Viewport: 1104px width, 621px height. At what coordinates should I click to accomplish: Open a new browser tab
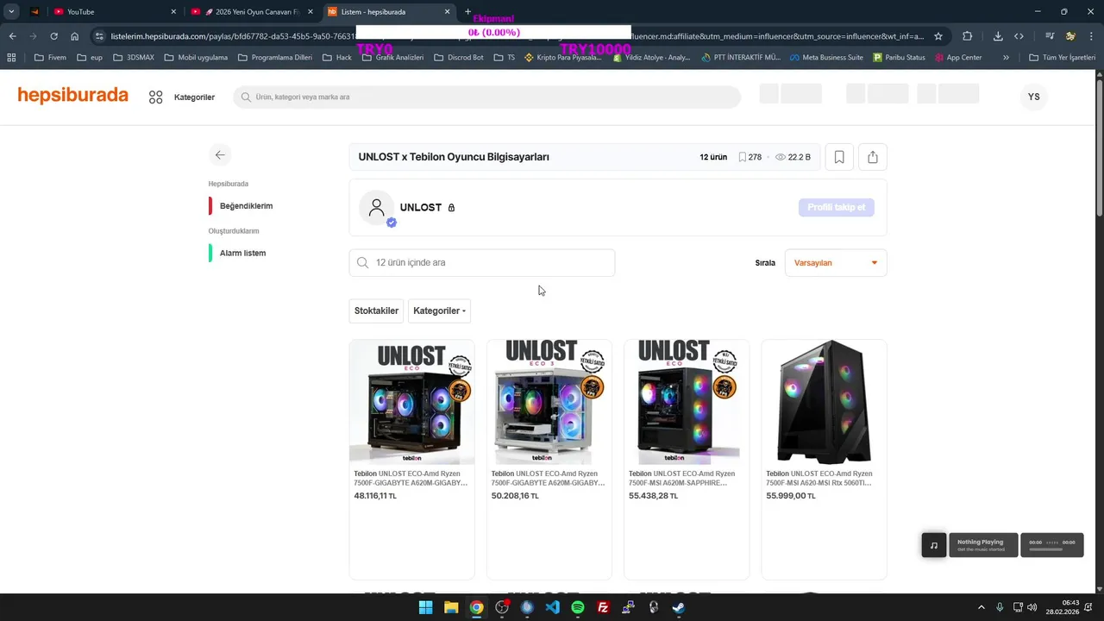pyautogui.click(x=467, y=12)
